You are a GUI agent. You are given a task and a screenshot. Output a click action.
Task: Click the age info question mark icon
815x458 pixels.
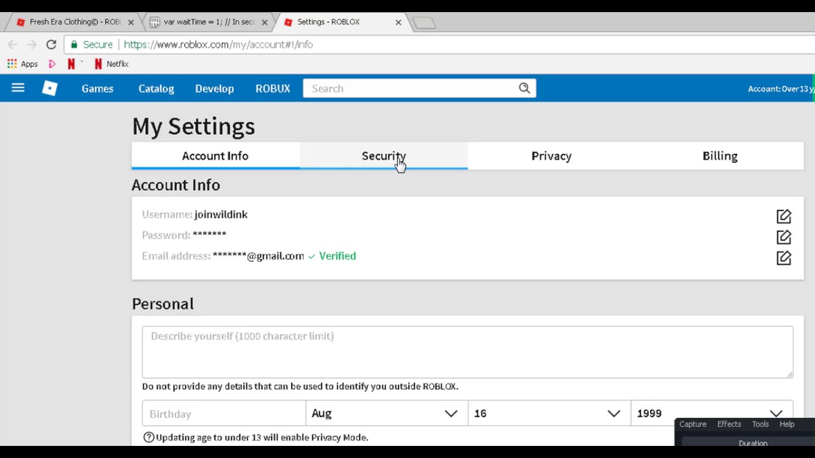tap(148, 437)
